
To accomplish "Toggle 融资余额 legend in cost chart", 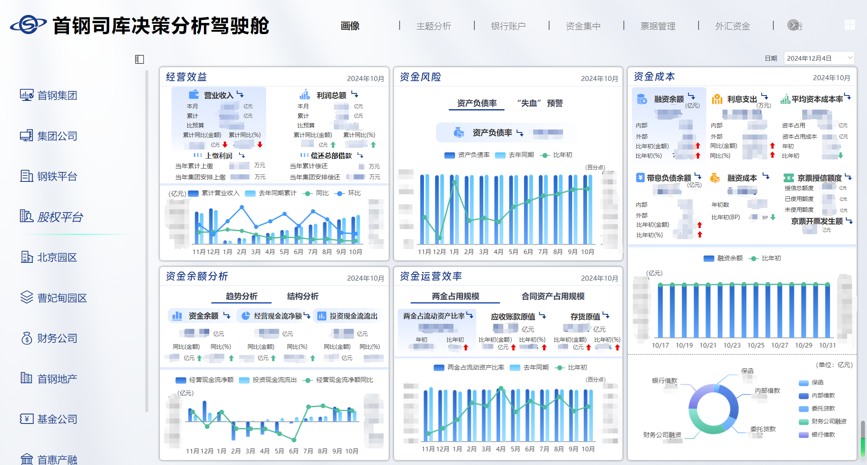I will (723, 258).
